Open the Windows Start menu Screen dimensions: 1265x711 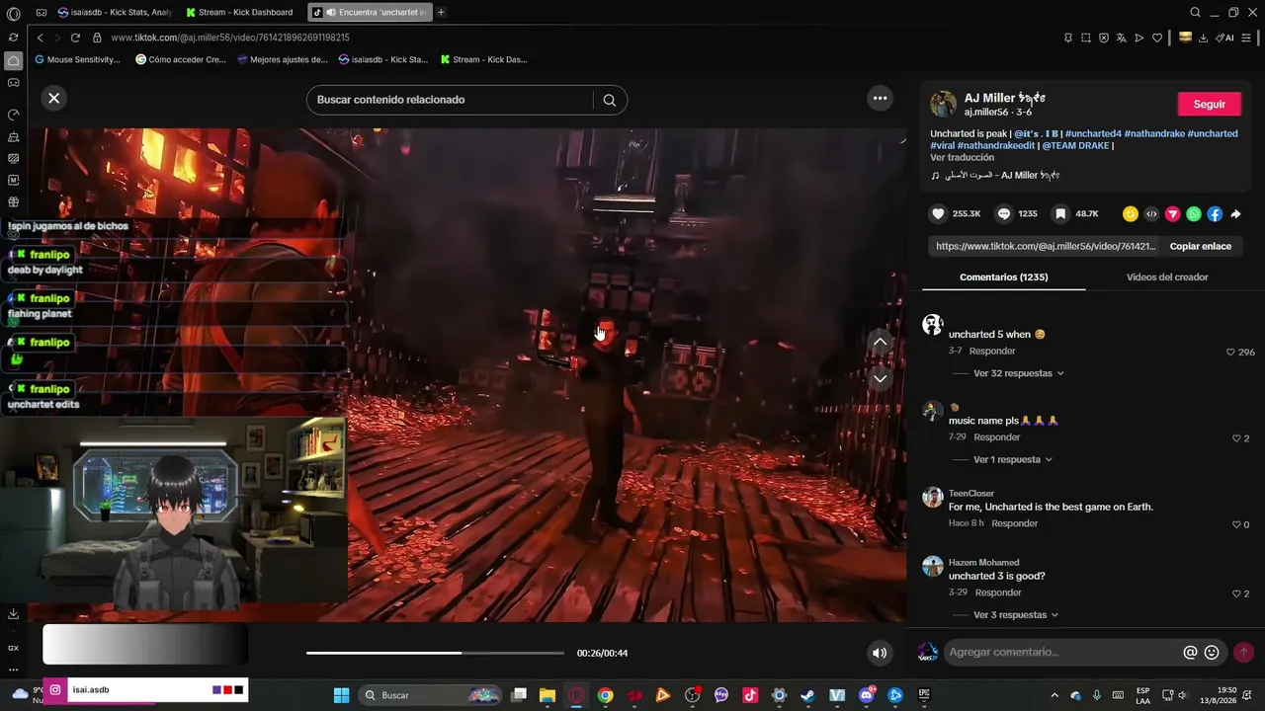(341, 695)
